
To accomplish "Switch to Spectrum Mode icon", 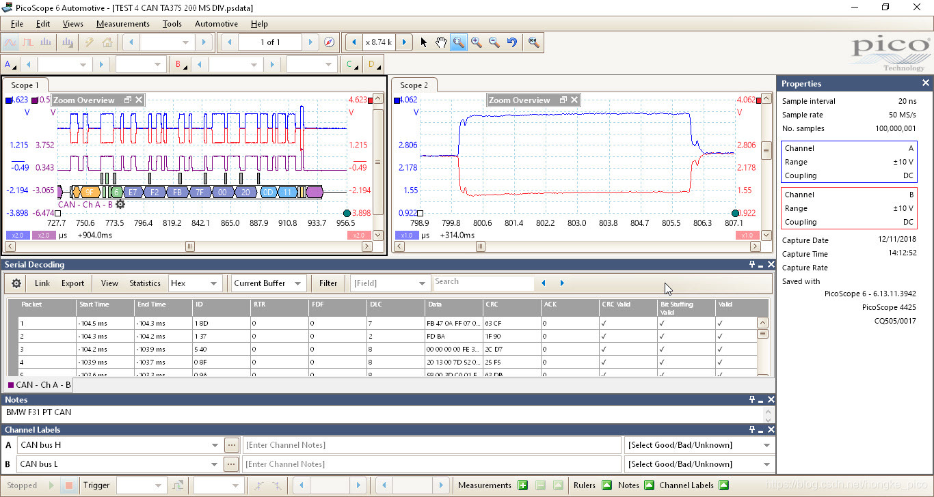I will click(x=46, y=42).
